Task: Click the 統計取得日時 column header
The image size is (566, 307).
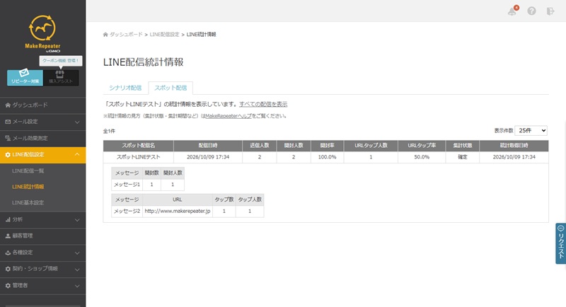Action: (x=514, y=146)
